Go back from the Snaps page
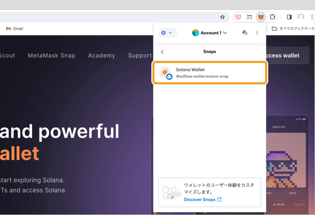The height and width of the screenshot is (215, 315). tap(162, 52)
